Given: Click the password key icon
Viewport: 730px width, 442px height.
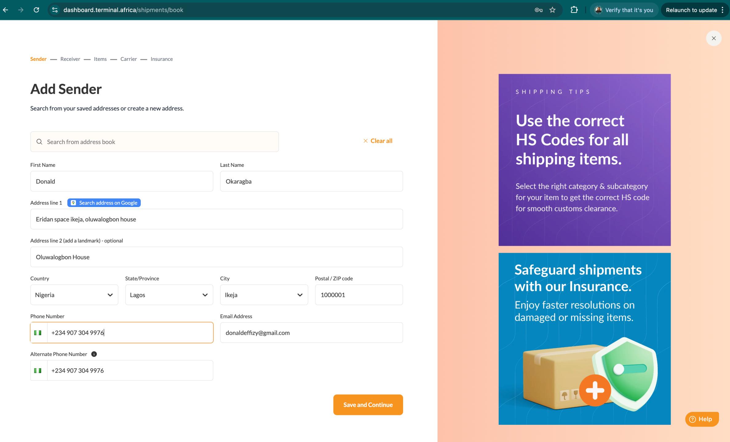Looking at the screenshot, I should [x=538, y=10].
